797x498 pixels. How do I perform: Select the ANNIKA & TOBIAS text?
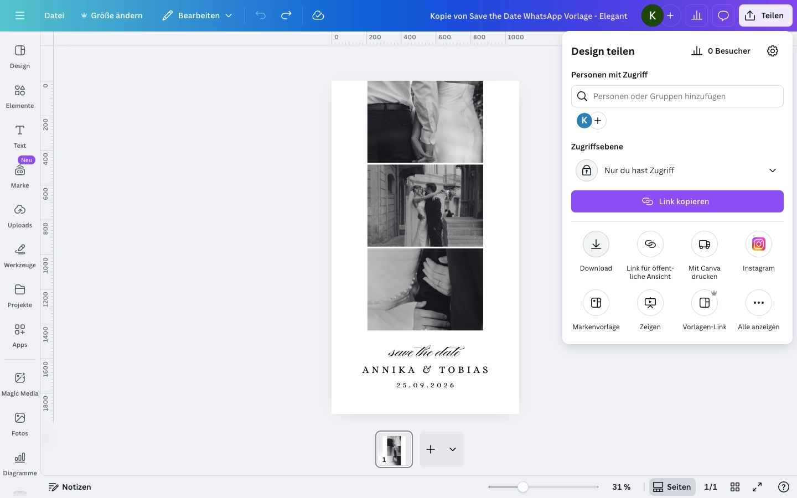[x=426, y=370]
